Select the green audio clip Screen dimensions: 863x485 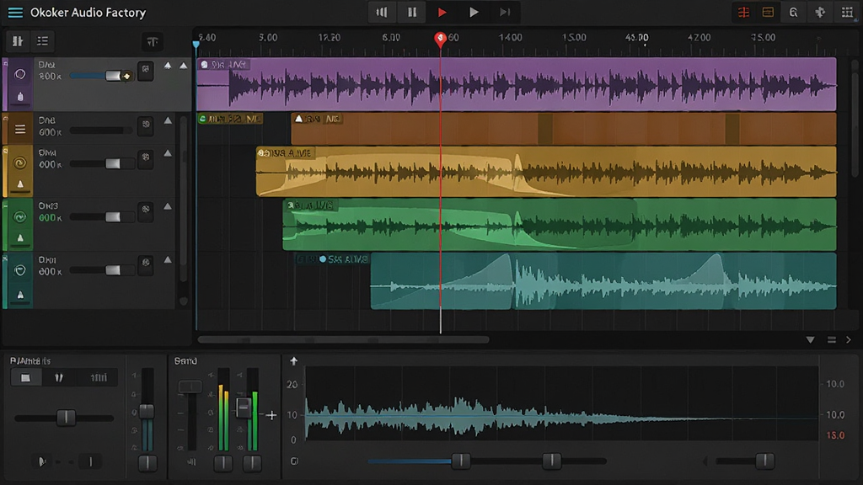(560, 224)
